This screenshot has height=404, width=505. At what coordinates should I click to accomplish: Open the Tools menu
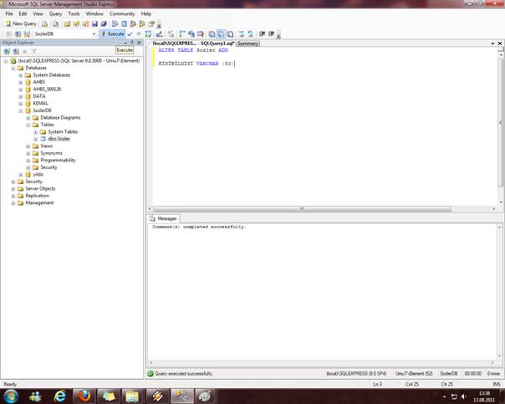74,14
